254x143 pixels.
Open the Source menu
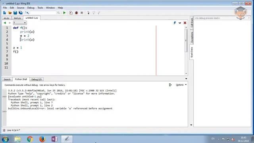point(21,8)
